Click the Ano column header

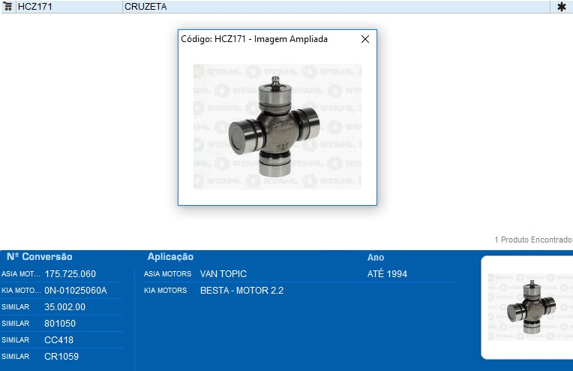pos(376,258)
